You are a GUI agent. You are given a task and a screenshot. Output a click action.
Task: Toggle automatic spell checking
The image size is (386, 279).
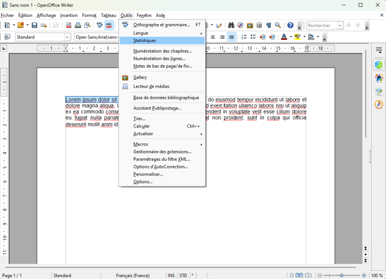pyautogui.click(x=109, y=25)
